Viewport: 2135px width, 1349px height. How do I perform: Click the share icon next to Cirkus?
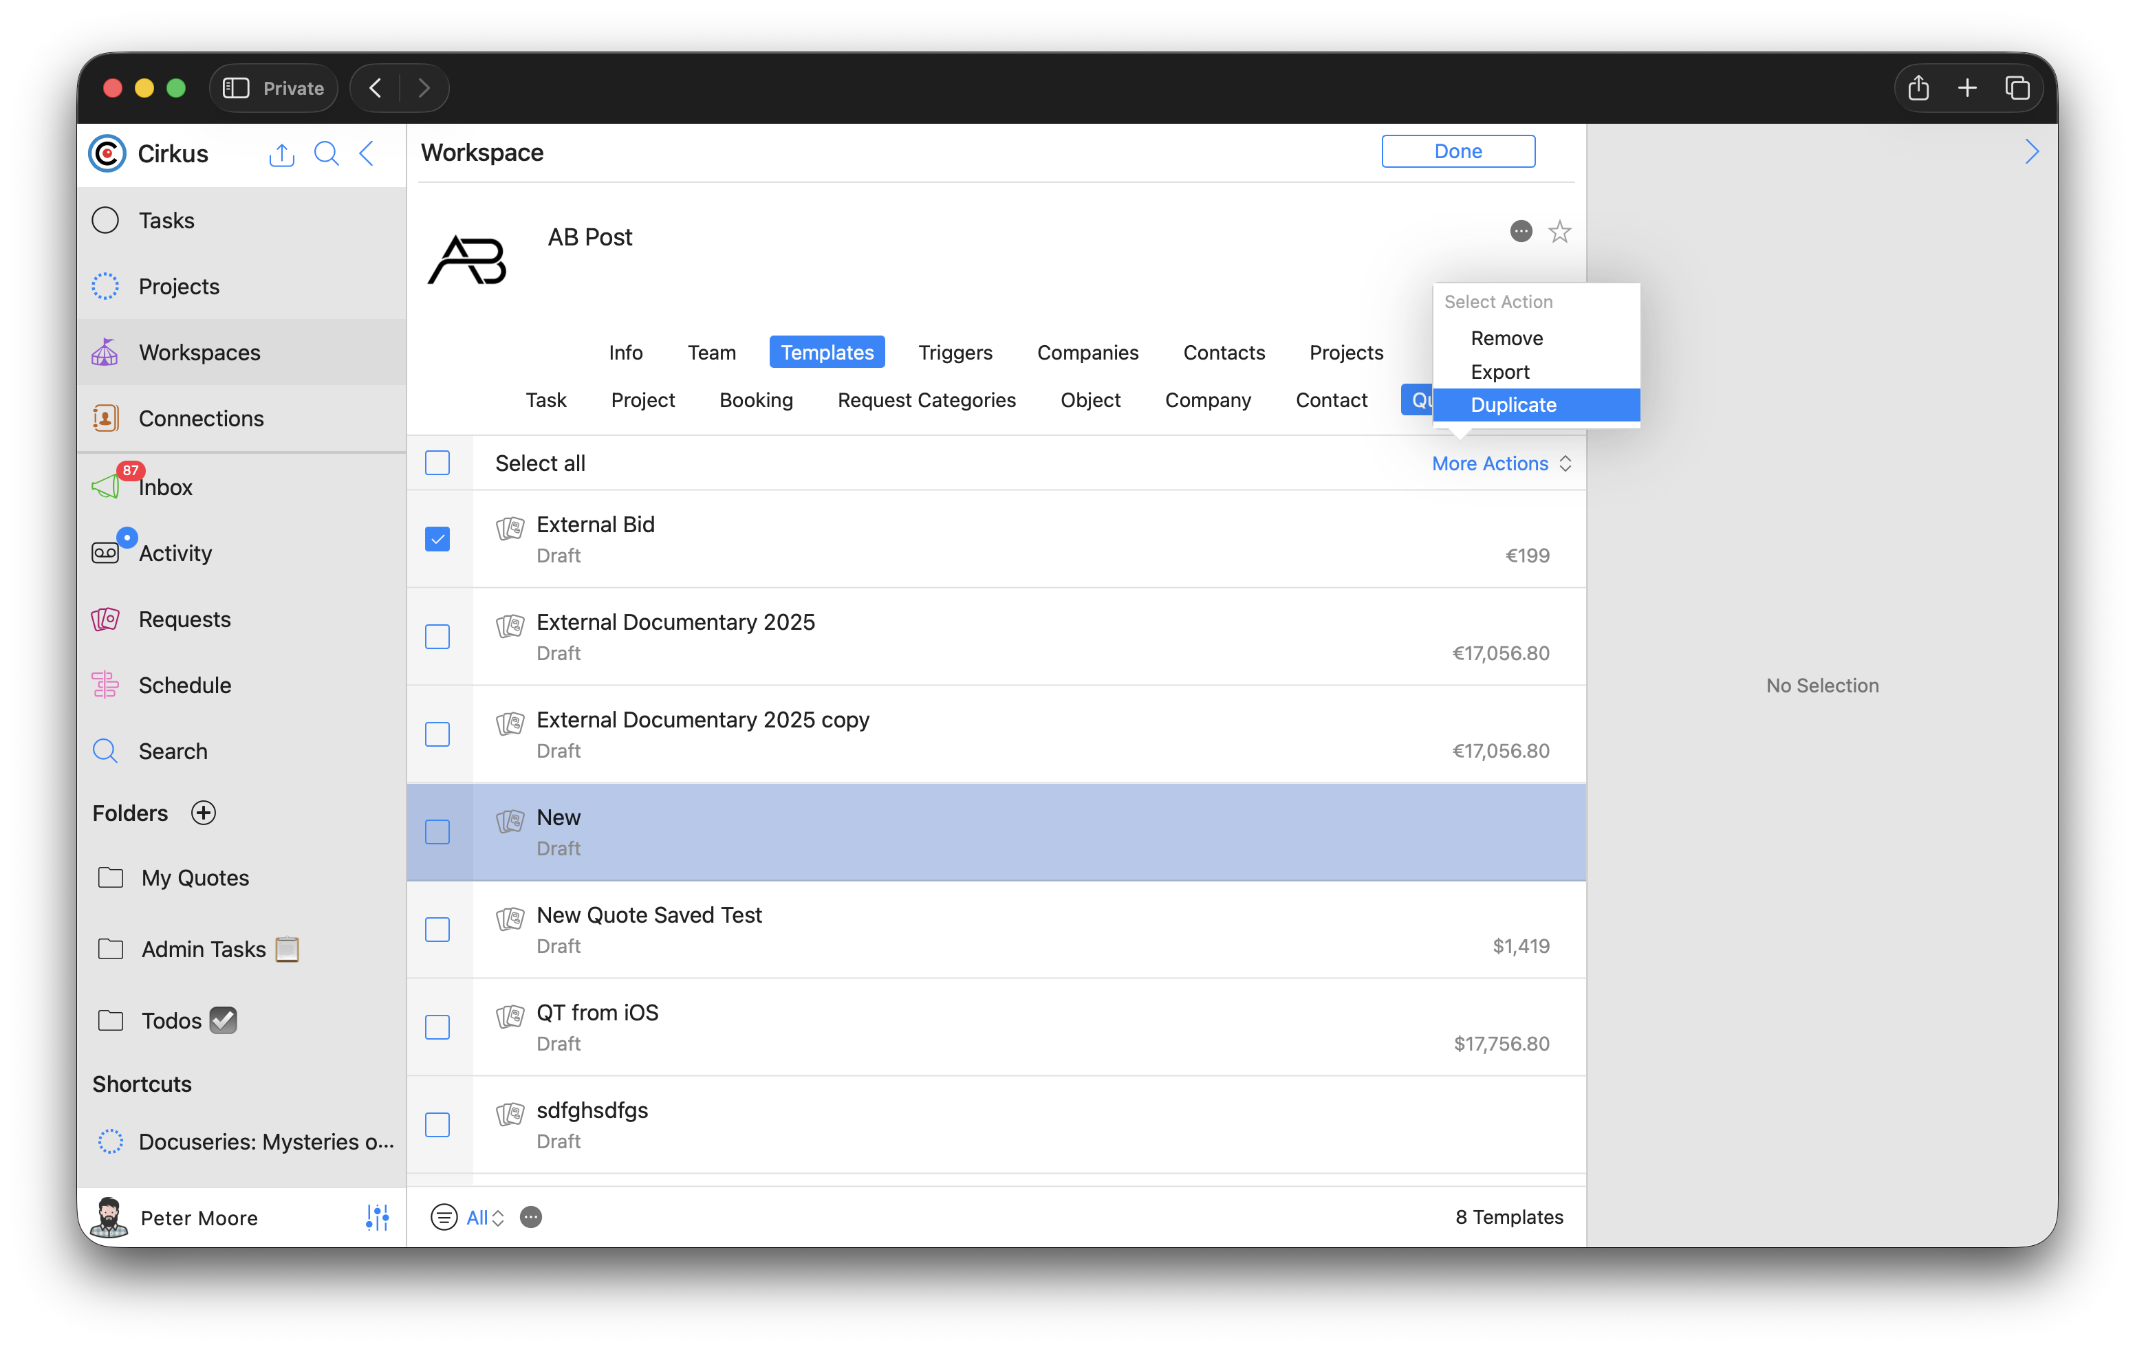(281, 154)
